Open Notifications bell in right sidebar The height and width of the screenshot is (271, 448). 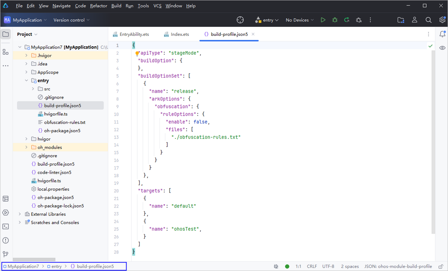pos(442,34)
